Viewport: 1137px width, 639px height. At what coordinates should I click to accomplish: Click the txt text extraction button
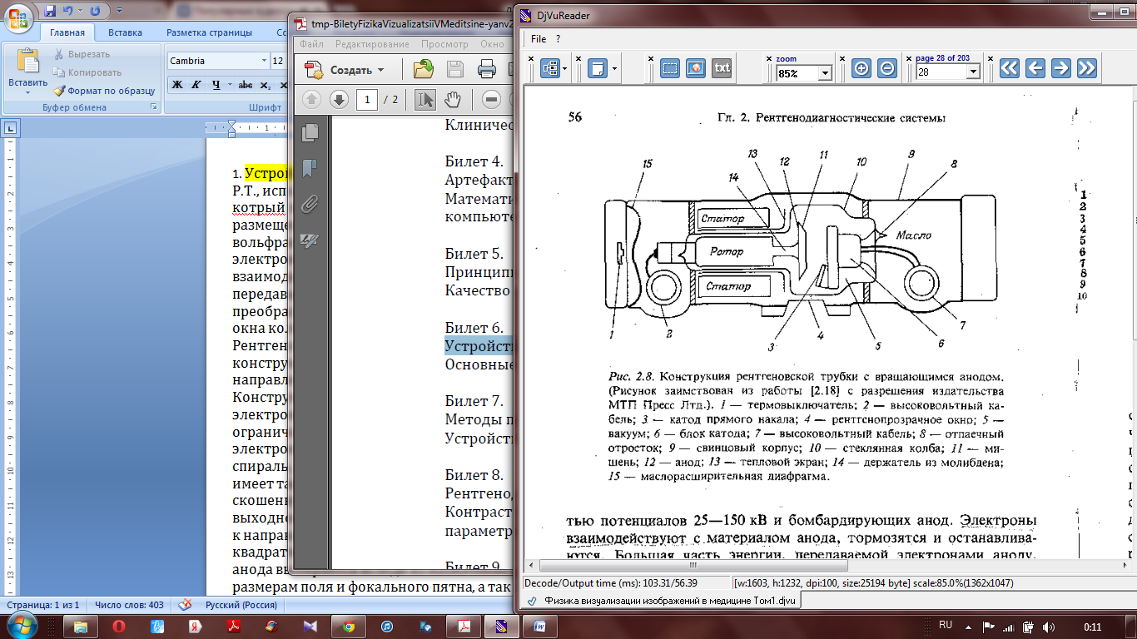(722, 68)
